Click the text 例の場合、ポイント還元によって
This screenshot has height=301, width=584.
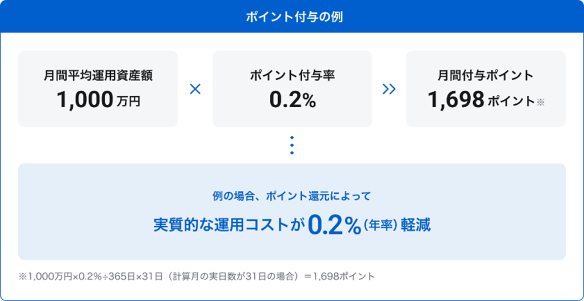(x=292, y=196)
